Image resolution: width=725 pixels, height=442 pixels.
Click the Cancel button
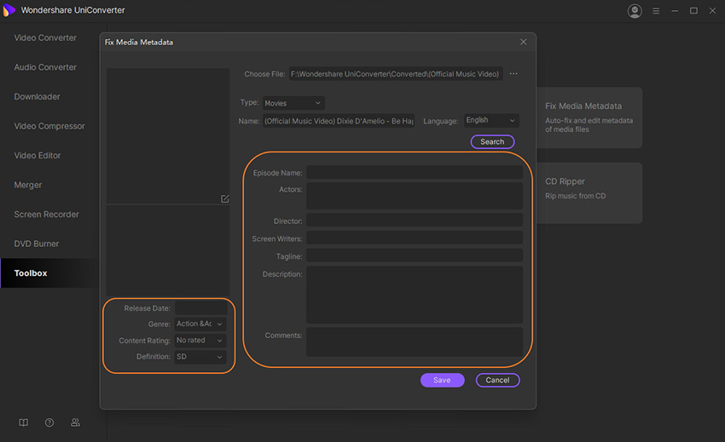coord(497,380)
